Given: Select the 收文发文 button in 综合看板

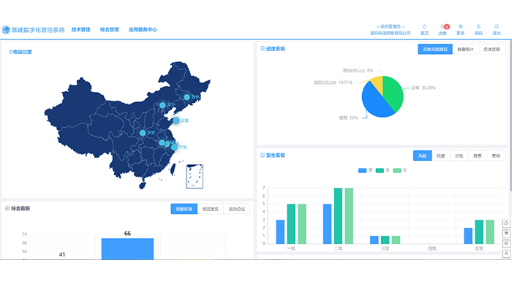Looking at the screenshot, I should tap(211, 209).
